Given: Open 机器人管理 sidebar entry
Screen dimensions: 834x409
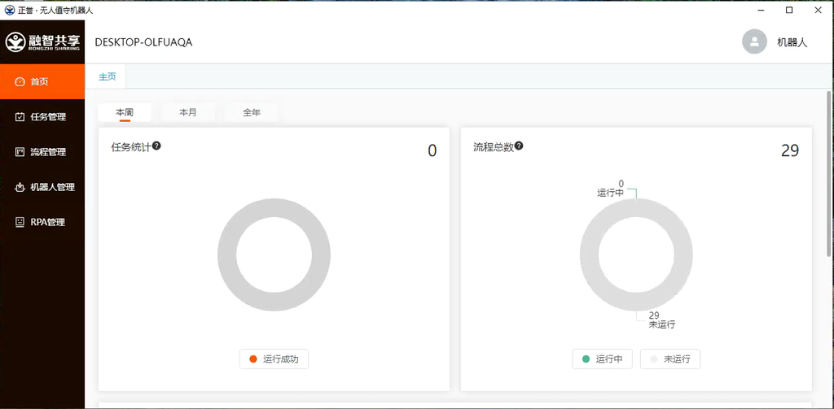Looking at the screenshot, I should [42, 187].
